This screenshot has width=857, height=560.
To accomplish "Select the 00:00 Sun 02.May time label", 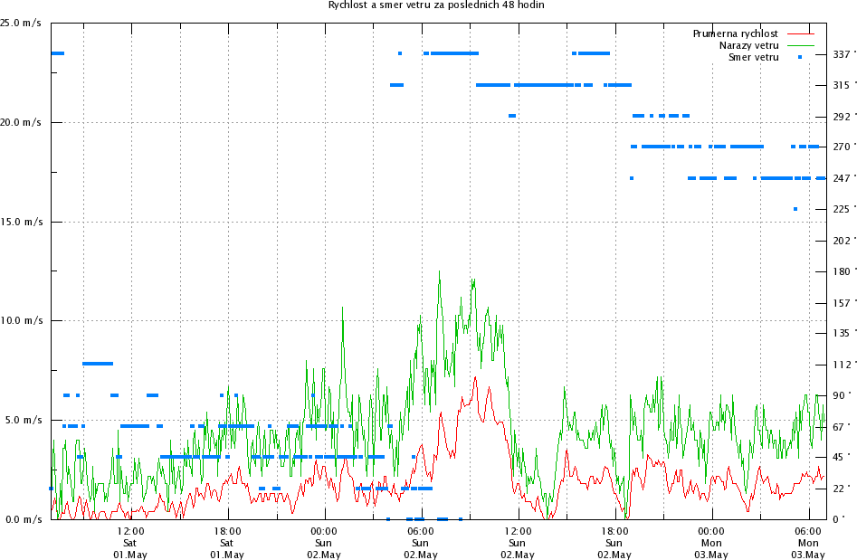I will click(323, 542).
